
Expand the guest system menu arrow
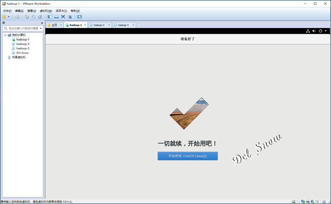(x=326, y=31)
